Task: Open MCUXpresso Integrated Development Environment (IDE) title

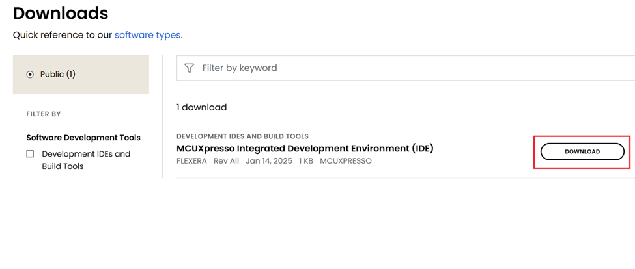Action: (x=305, y=148)
